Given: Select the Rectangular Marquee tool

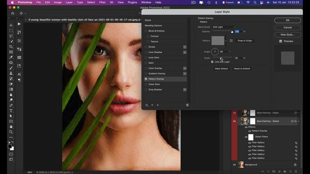Looking at the screenshot, I should click(x=11, y=30).
